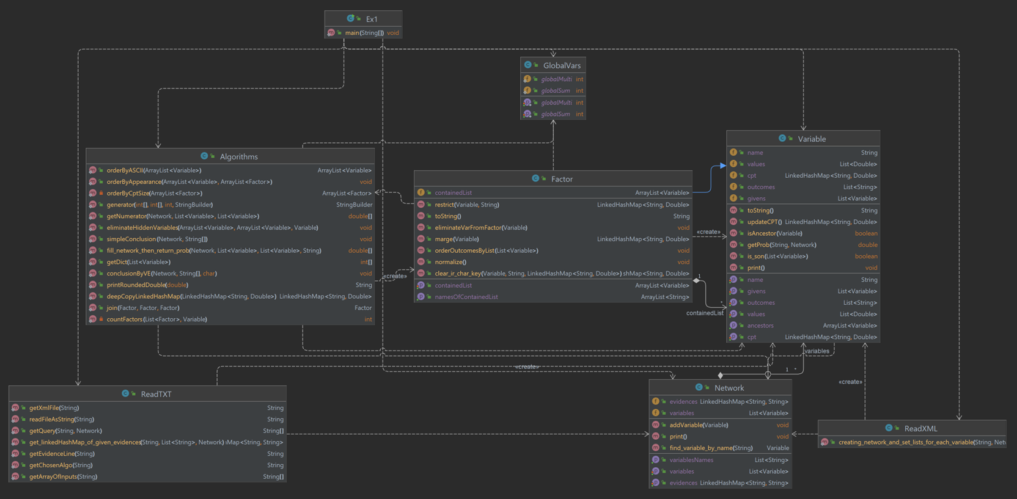The height and width of the screenshot is (499, 1017).
Task: Click the orderByAppearance method row
Action: [230, 182]
